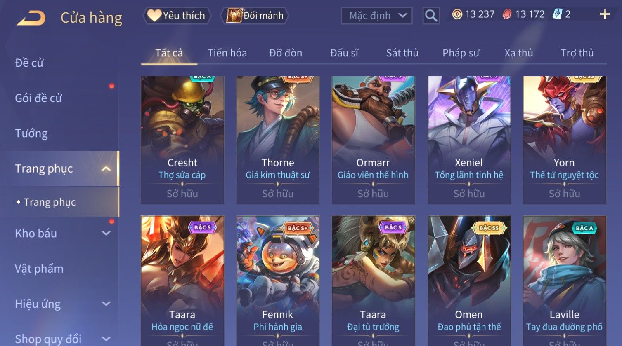Open the Mặc định sort dropdown
The width and height of the screenshot is (622, 346).
[x=377, y=16]
